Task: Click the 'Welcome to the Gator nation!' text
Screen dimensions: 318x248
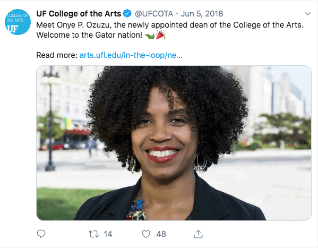Action: pos(89,35)
